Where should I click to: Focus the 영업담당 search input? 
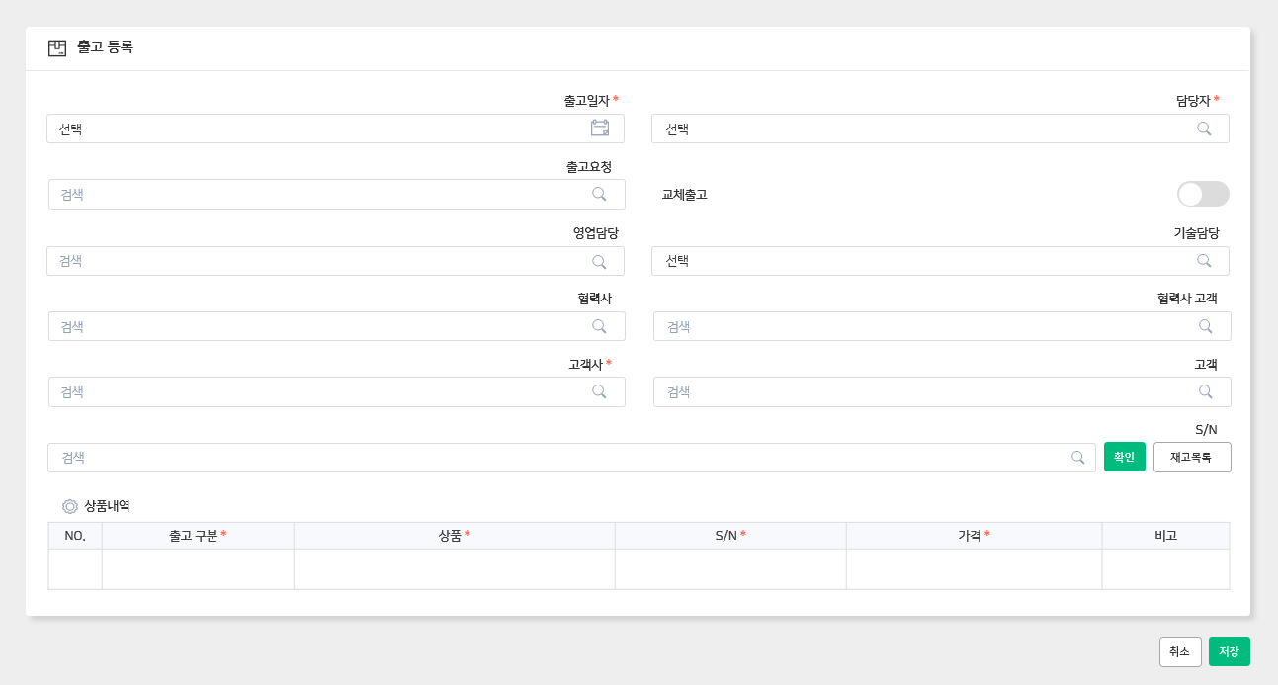pyautogui.click(x=335, y=261)
